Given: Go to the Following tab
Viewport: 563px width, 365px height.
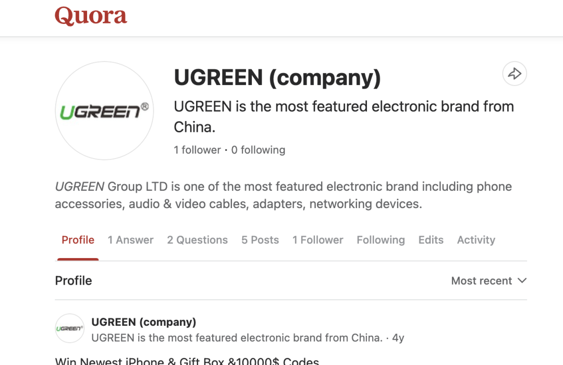Looking at the screenshot, I should [381, 240].
